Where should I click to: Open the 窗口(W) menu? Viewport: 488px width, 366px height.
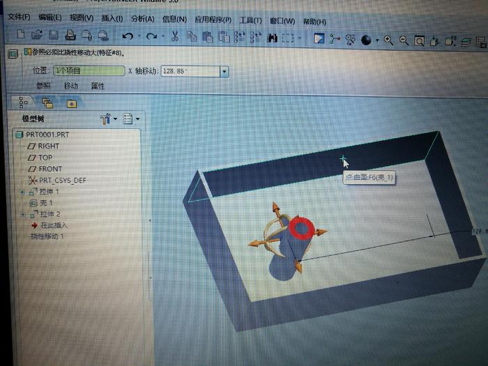pos(282,22)
